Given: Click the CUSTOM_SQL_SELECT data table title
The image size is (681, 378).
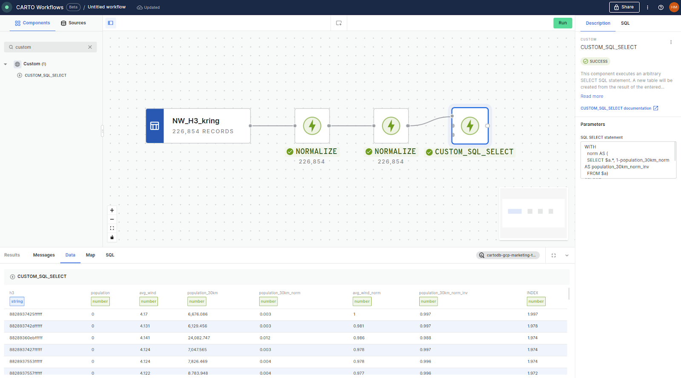Looking at the screenshot, I should click(x=42, y=276).
